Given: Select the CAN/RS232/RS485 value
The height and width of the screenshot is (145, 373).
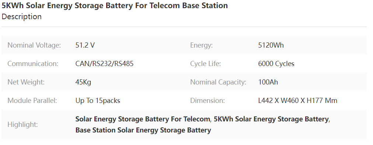Looking at the screenshot, I should (104, 64).
